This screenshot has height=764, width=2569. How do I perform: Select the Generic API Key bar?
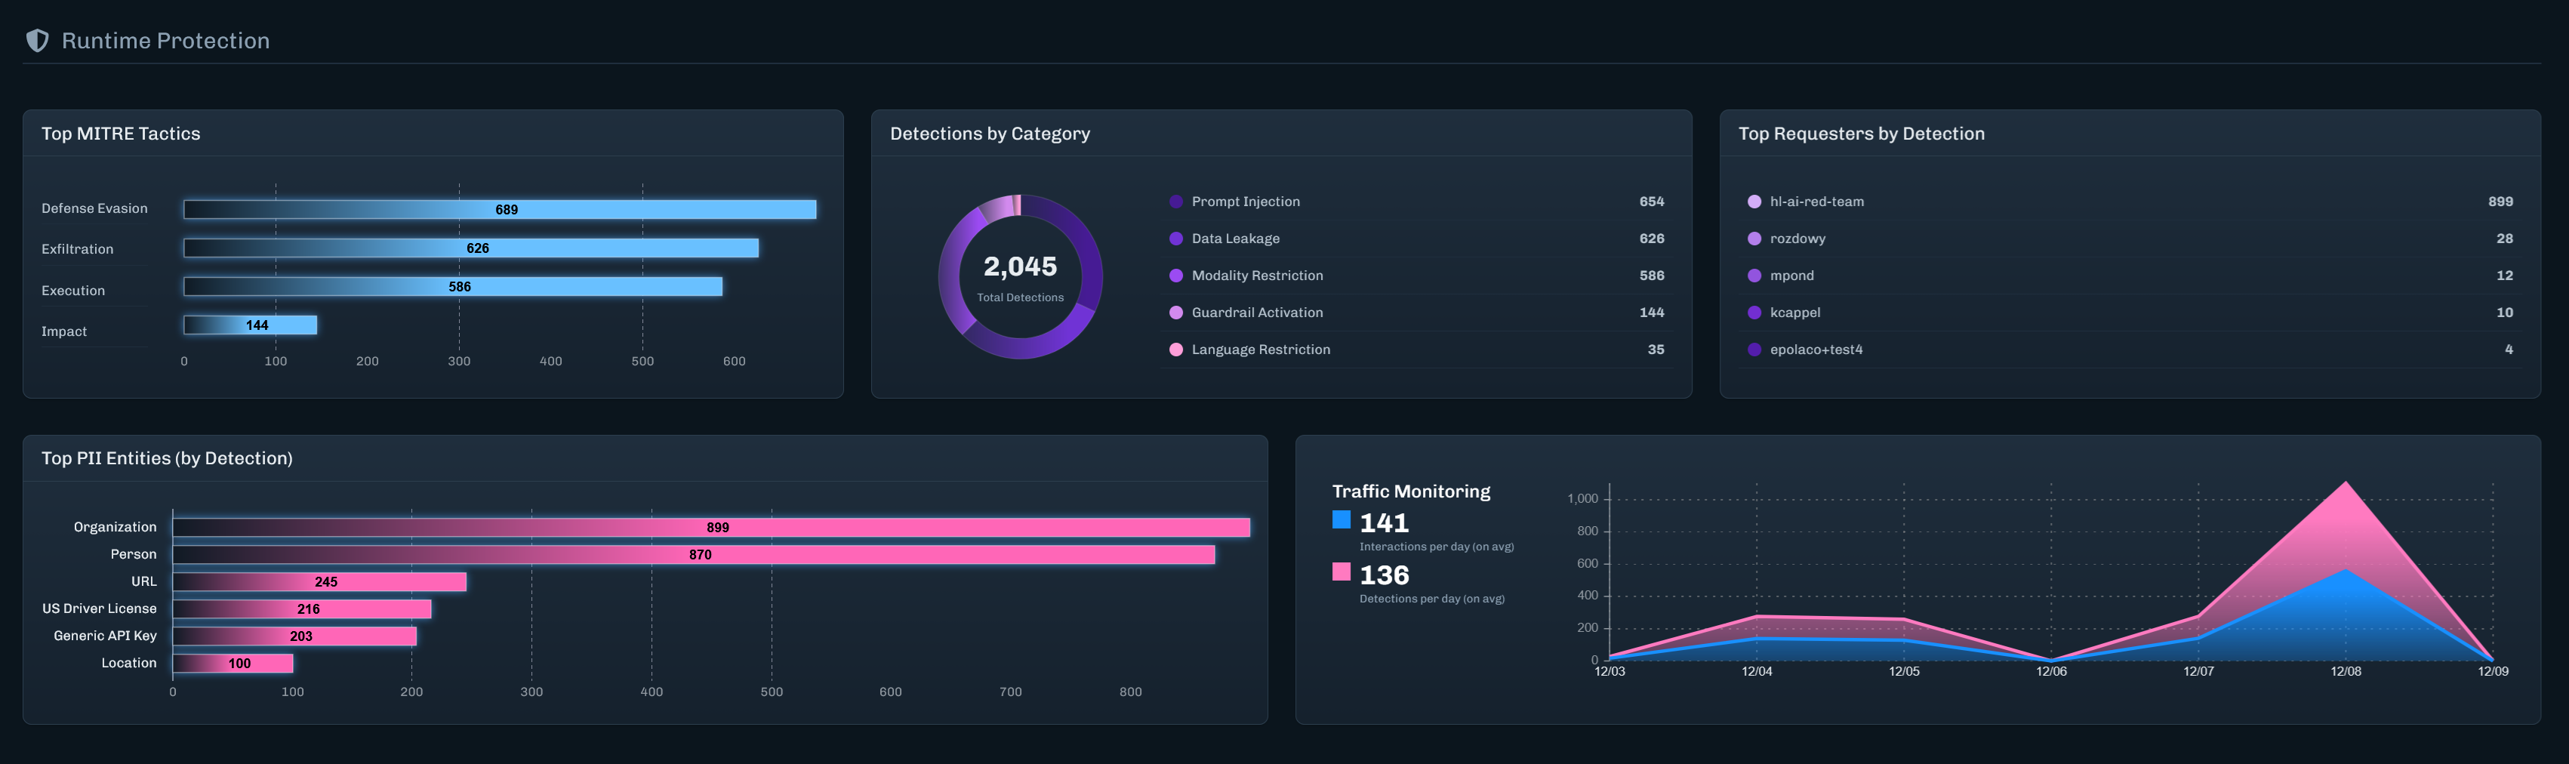point(294,636)
